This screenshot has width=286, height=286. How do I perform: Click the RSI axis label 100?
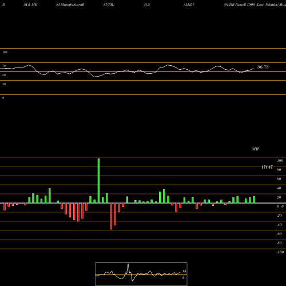tap(5, 52)
